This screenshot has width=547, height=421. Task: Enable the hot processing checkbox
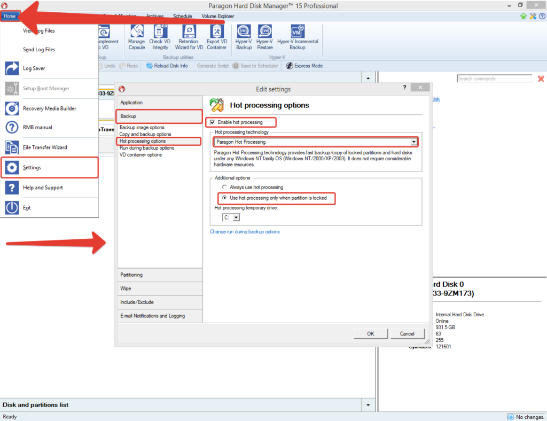[214, 122]
